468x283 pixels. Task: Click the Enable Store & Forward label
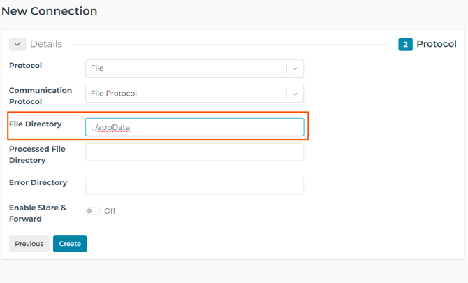click(x=37, y=213)
